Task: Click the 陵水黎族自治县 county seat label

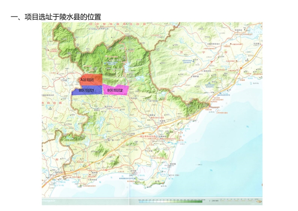Action: pyautogui.click(x=148, y=136)
